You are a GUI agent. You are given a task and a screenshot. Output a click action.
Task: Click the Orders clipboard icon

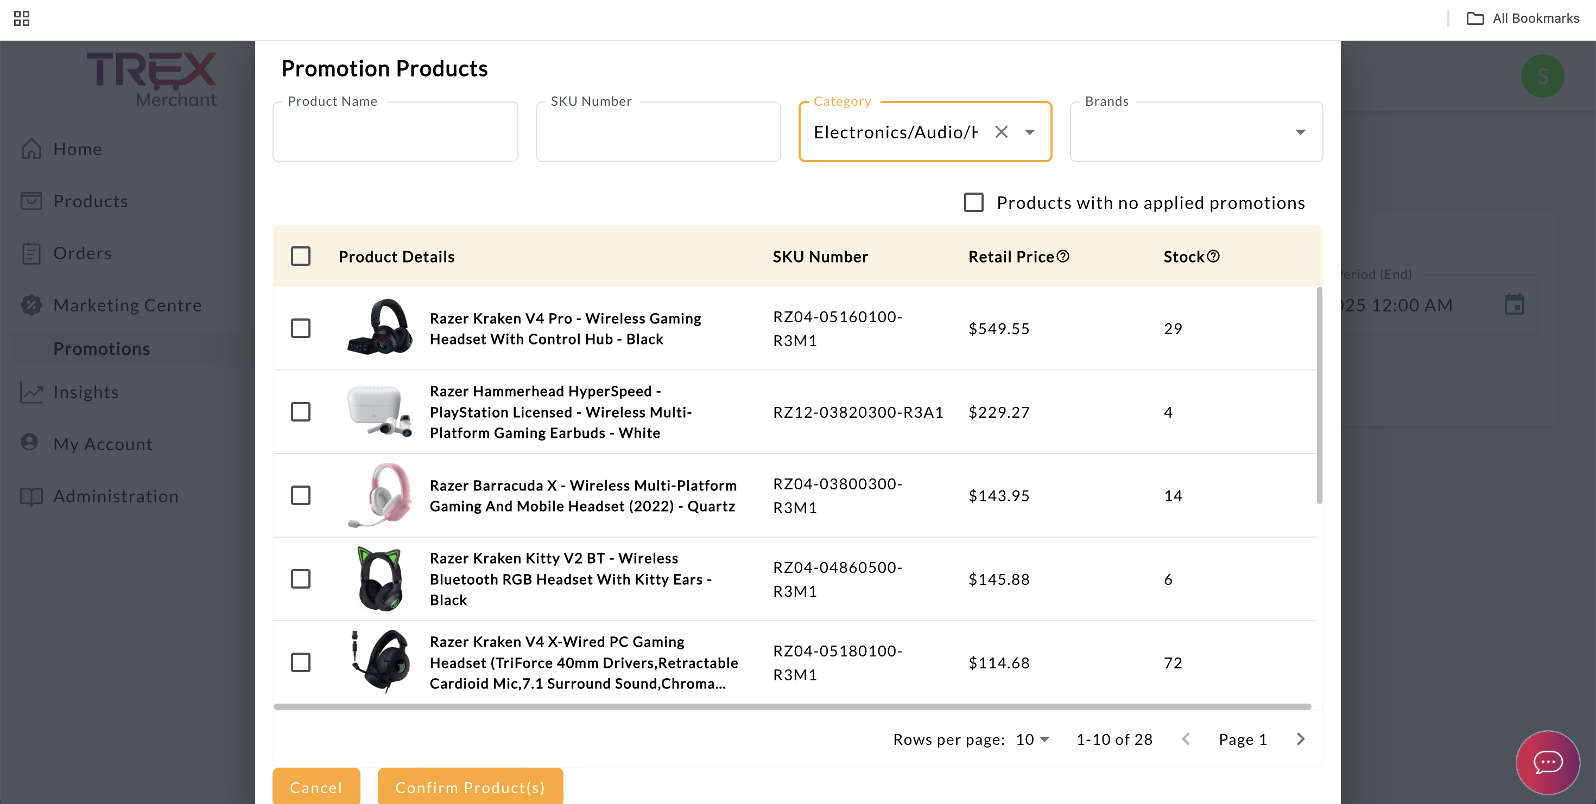pyautogui.click(x=31, y=252)
